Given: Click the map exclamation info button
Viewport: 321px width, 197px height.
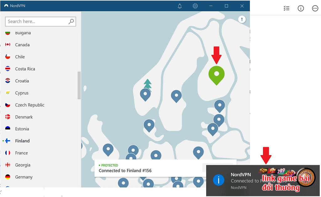Looking at the screenshot, I should pyautogui.click(x=242, y=19).
